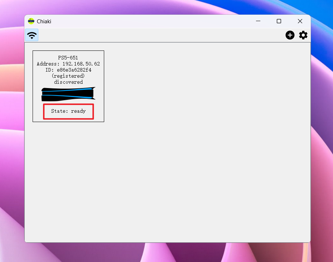Close the Chiaki window
Image resolution: width=333 pixels, height=262 pixels.
point(300,21)
